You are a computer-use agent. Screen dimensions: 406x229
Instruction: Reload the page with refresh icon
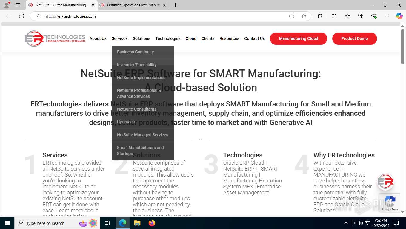21,16
